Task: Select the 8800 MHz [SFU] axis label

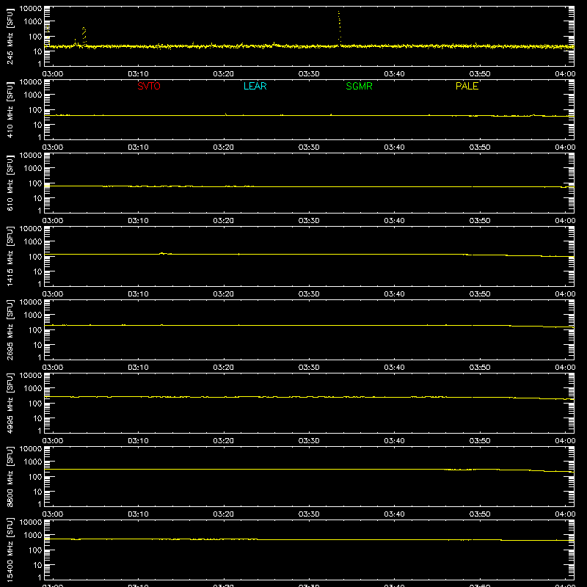Action: [10, 476]
